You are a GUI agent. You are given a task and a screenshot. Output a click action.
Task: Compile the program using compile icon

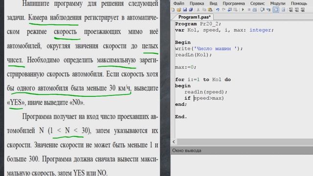(x=254, y=10)
